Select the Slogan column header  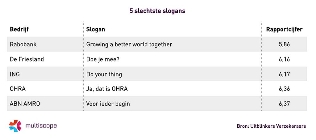(x=96, y=29)
